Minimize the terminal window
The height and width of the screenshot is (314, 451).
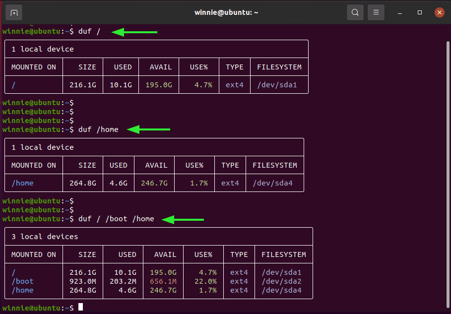tap(400, 13)
